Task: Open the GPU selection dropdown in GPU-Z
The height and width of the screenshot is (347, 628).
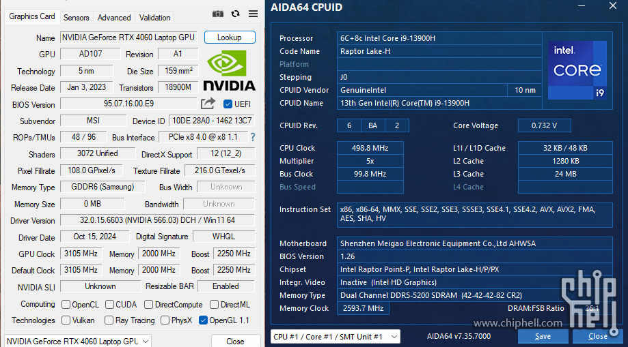Action: click(x=78, y=341)
